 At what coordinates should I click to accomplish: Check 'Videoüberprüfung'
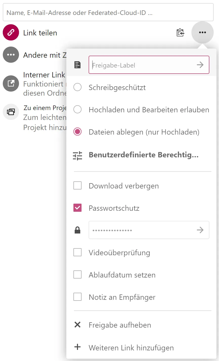coord(77,252)
